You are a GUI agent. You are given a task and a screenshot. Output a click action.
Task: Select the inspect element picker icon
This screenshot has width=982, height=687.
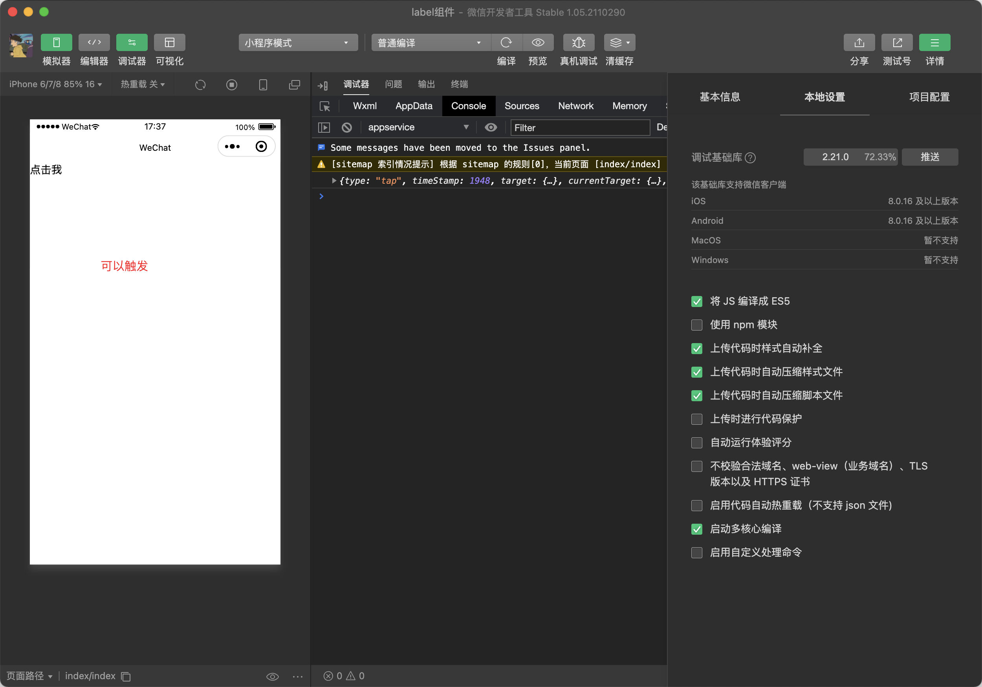[x=324, y=106]
